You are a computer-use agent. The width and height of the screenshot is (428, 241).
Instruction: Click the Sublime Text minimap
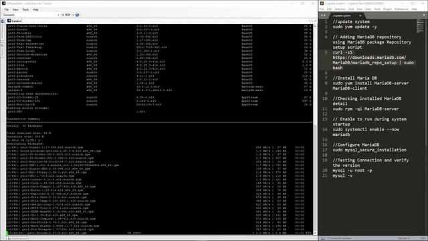420,27
